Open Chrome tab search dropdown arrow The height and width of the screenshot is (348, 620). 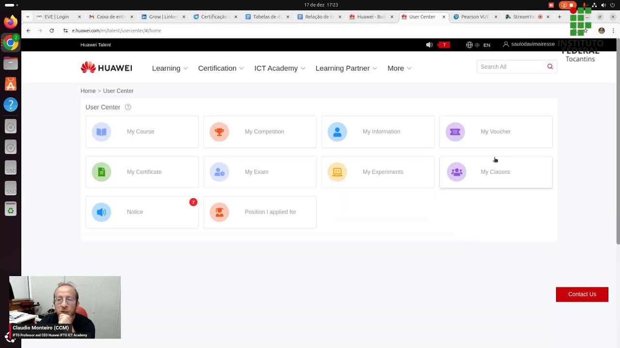click(x=28, y=17)
